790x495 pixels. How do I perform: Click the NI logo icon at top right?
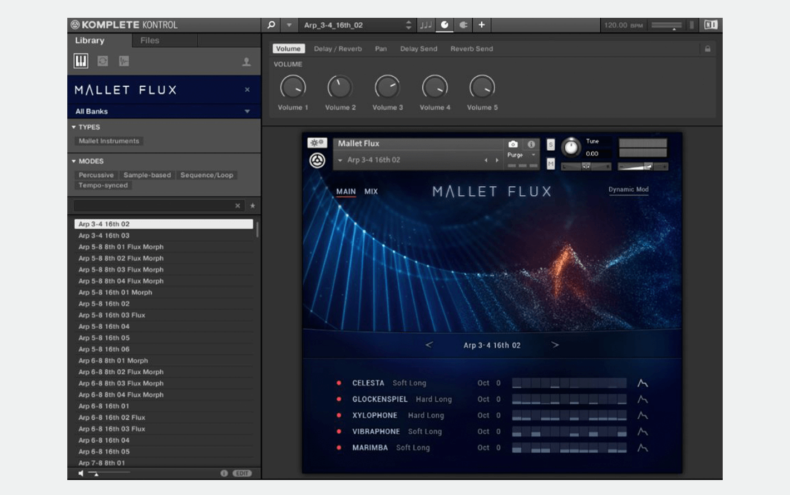(710, 25)
